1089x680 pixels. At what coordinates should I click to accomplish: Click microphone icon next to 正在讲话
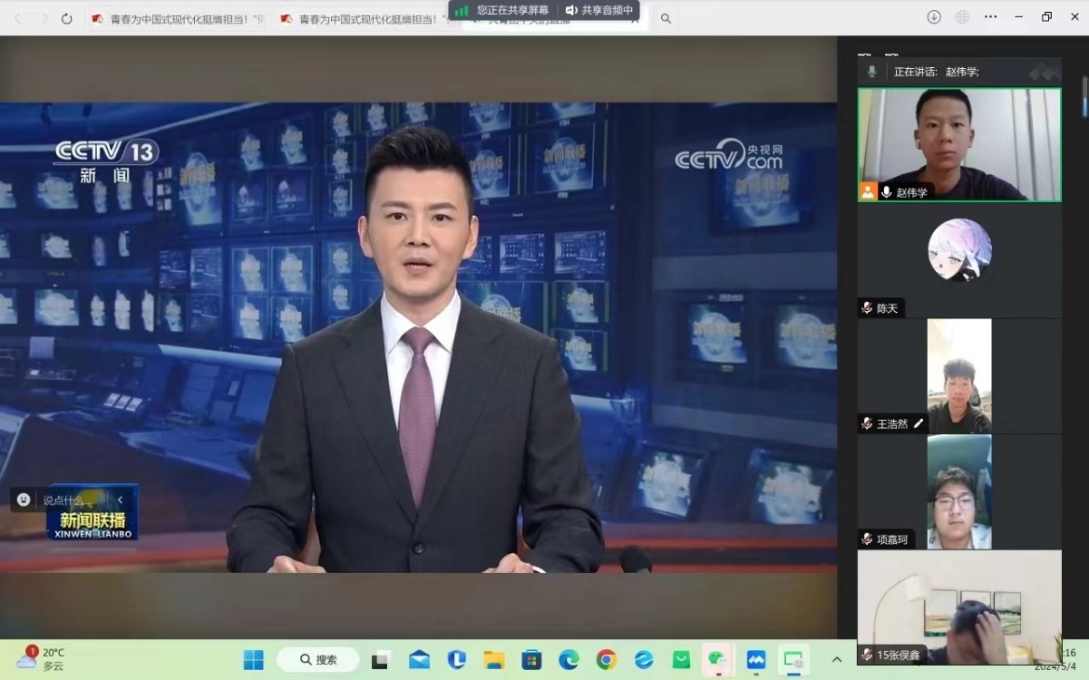(x=873, y=72)
